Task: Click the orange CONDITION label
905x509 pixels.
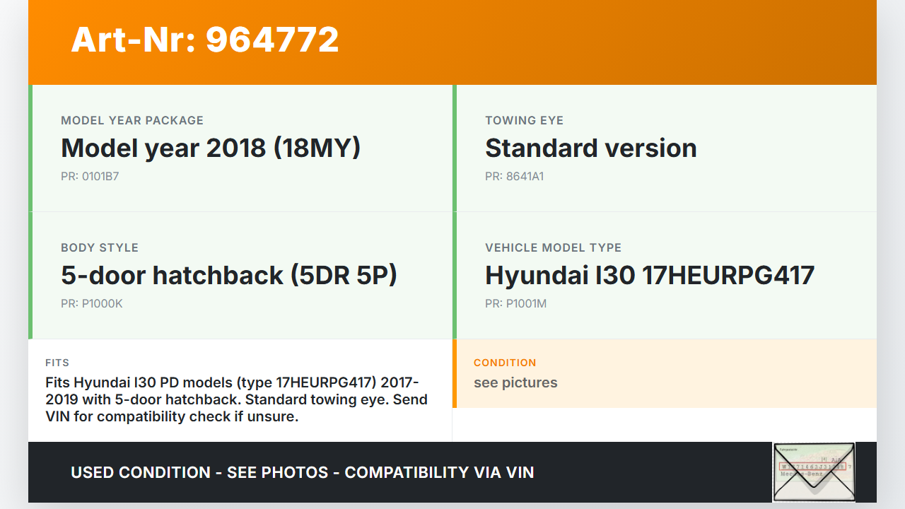Action: [x=505, y=363]
